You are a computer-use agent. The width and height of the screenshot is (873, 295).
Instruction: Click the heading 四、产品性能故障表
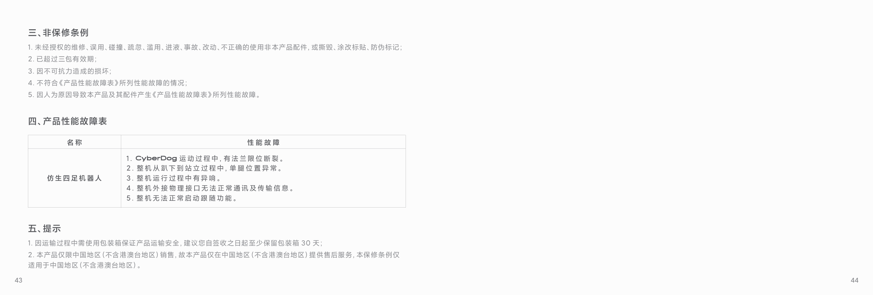(68, 121)
